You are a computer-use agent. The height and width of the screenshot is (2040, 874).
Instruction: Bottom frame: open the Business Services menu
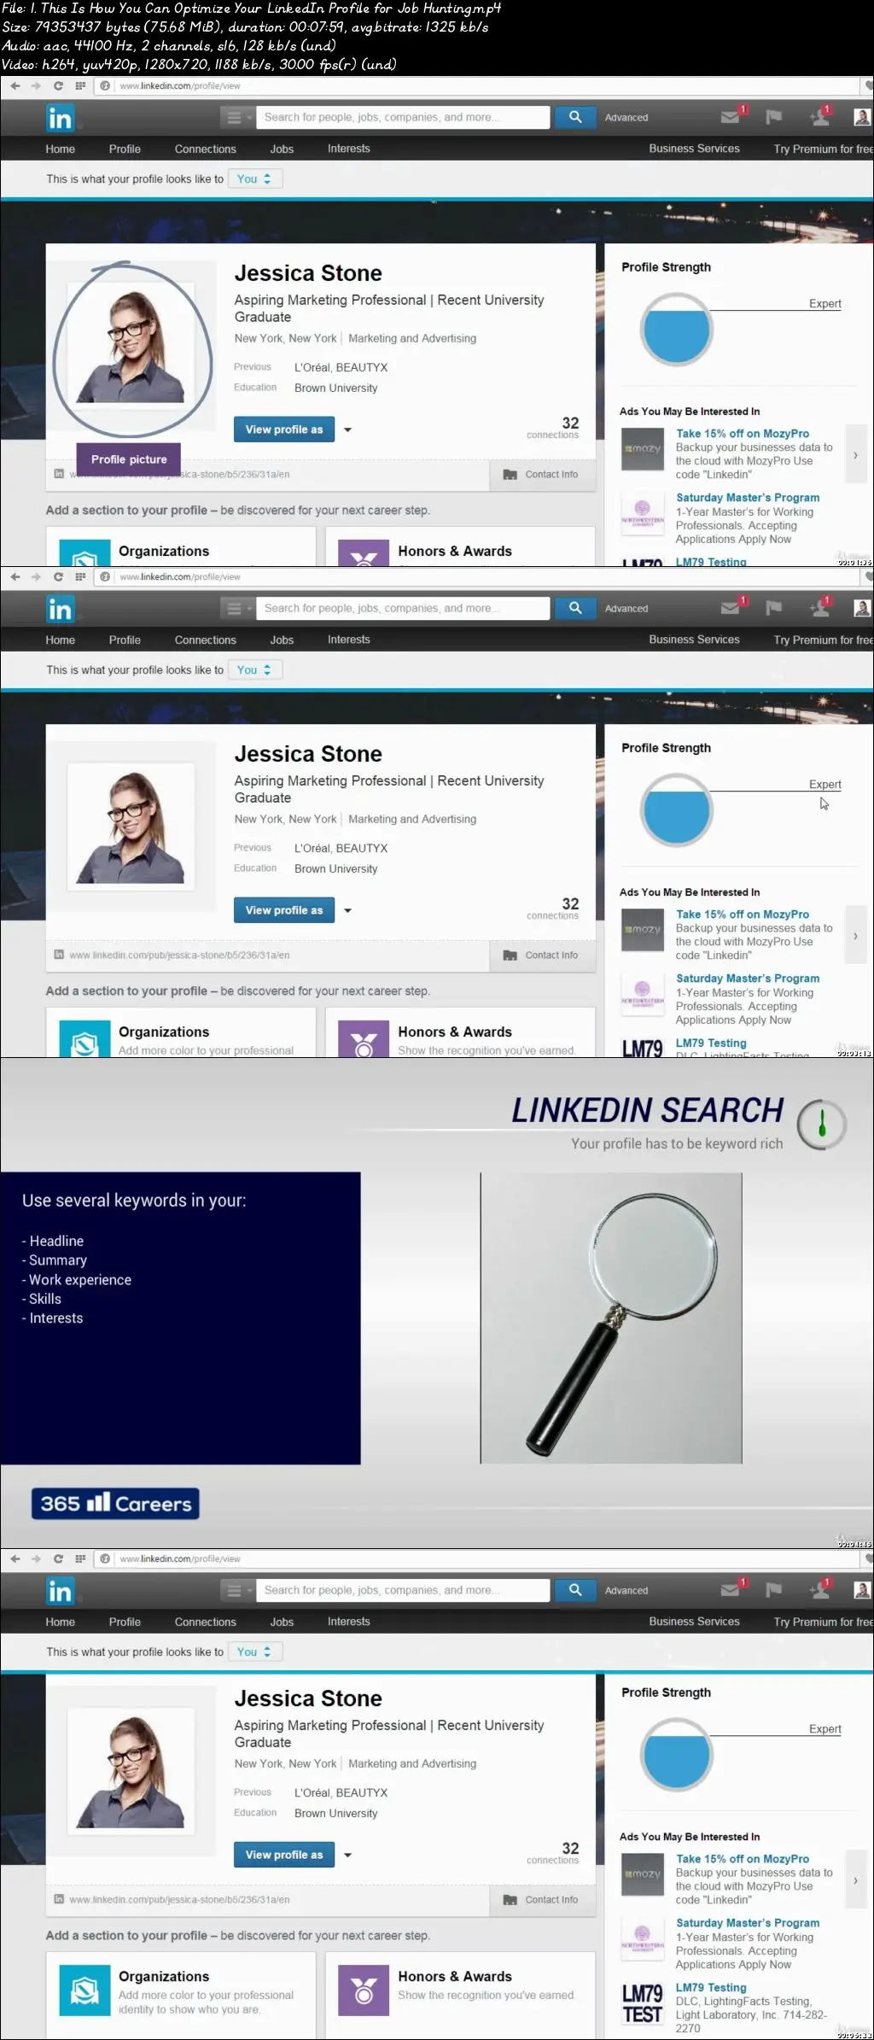[x=694, y=1622]
